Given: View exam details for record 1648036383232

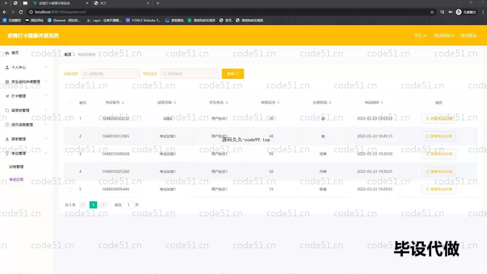Looking at the screenshot, I should (x=439, y=118).
